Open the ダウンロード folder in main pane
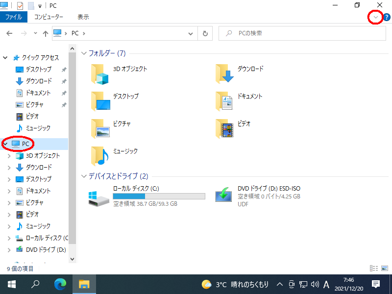 (226, 74)
